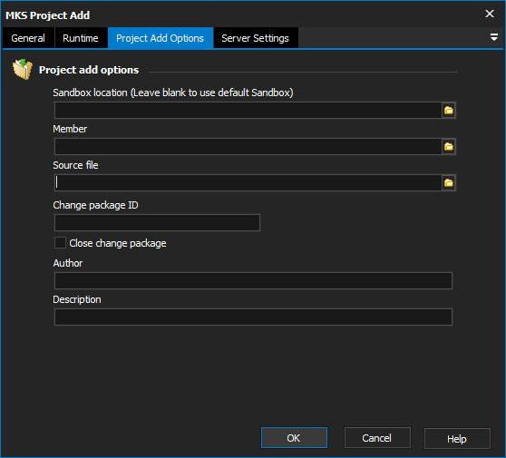Click the Description input field
Viewport: 506px width, 458px height.
(x=253, y=317)
